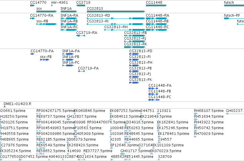Viewport: 244px width, 161px height.
Task: Click the CG3719 gene arrow glyph
Action: coord(81,5)
